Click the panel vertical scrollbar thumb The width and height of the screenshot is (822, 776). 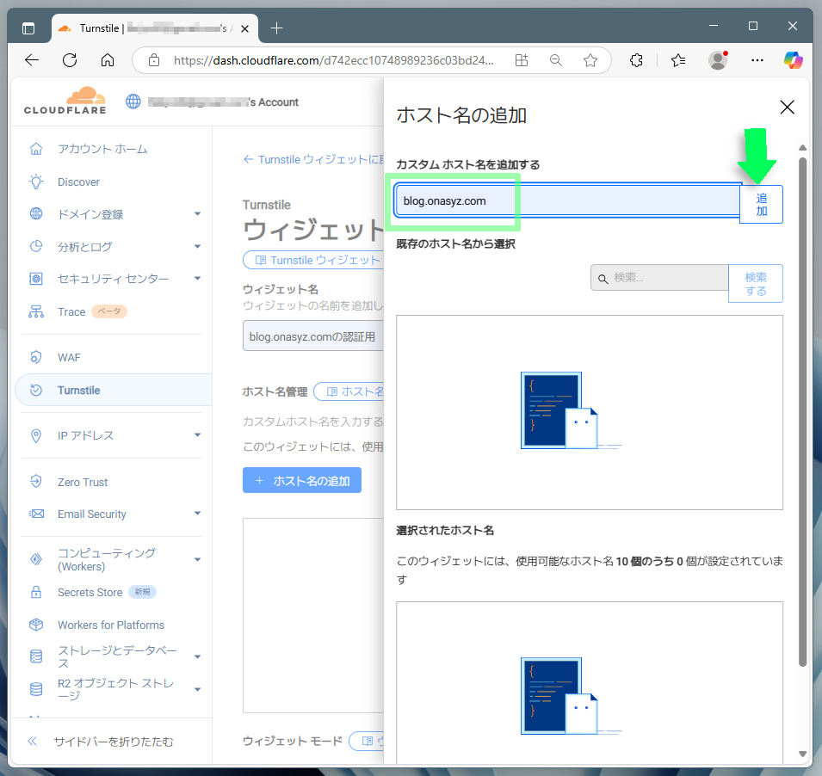[802, 411]
